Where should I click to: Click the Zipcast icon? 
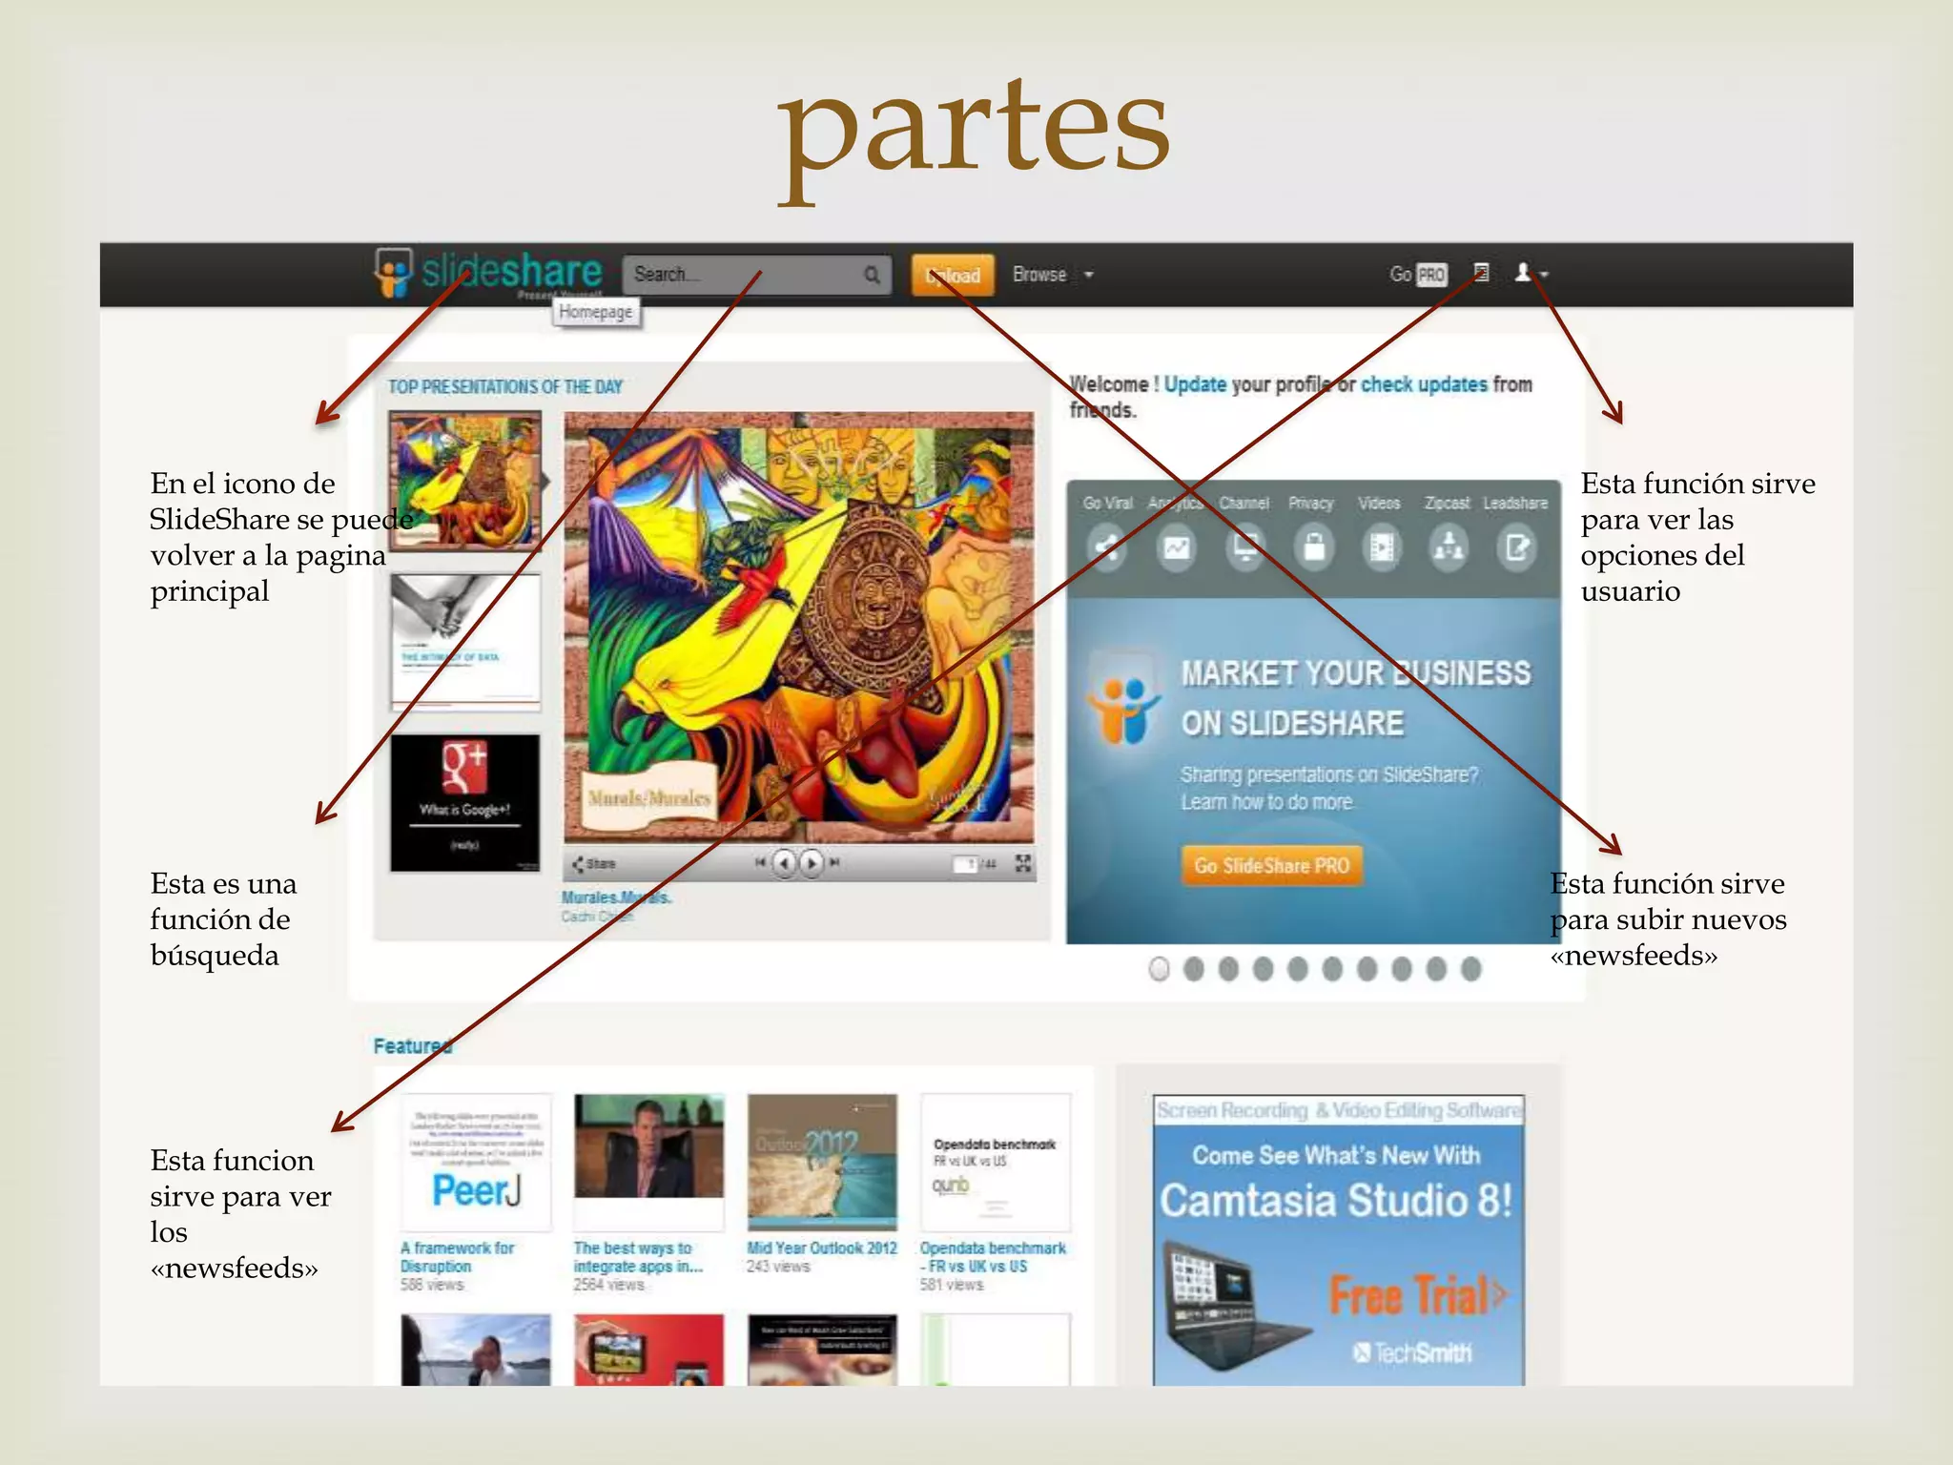(1449, 547)
